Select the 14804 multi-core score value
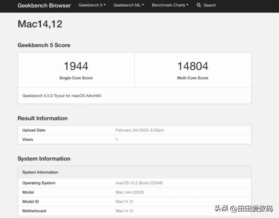The height and width of the screenshot is (218, 279). [x=193, y=66]
